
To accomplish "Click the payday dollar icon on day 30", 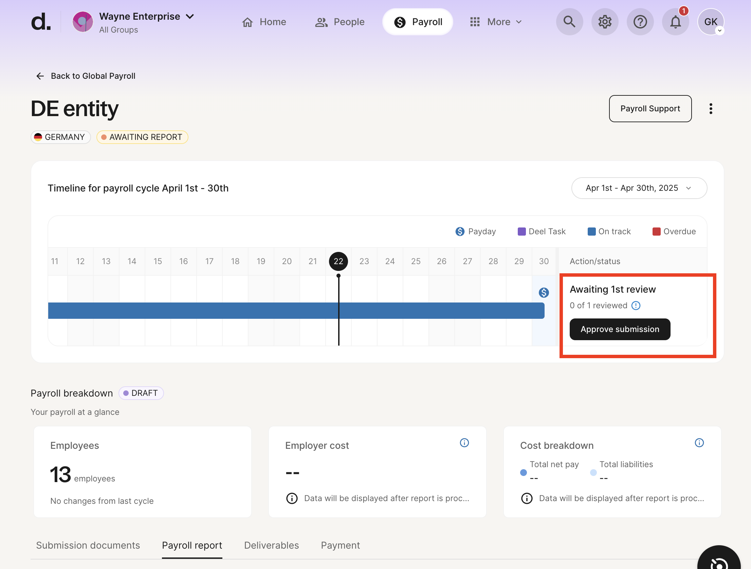I will click(x=544, y=292).
